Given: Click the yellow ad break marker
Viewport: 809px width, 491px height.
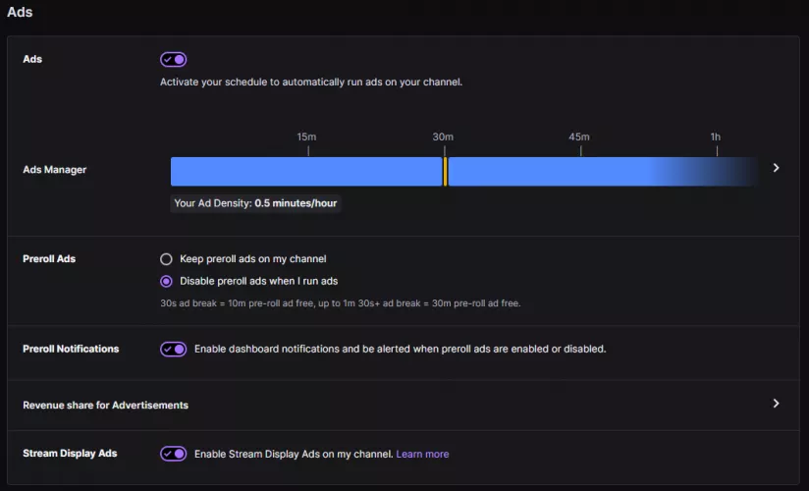Looking at the screenshot, I should point(445,171).
